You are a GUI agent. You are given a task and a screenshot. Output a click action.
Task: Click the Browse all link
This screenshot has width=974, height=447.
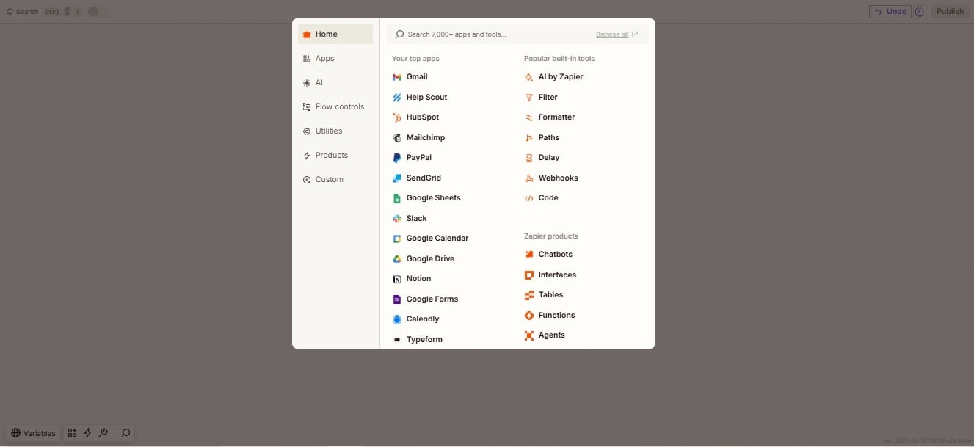[x=611, y=34]
